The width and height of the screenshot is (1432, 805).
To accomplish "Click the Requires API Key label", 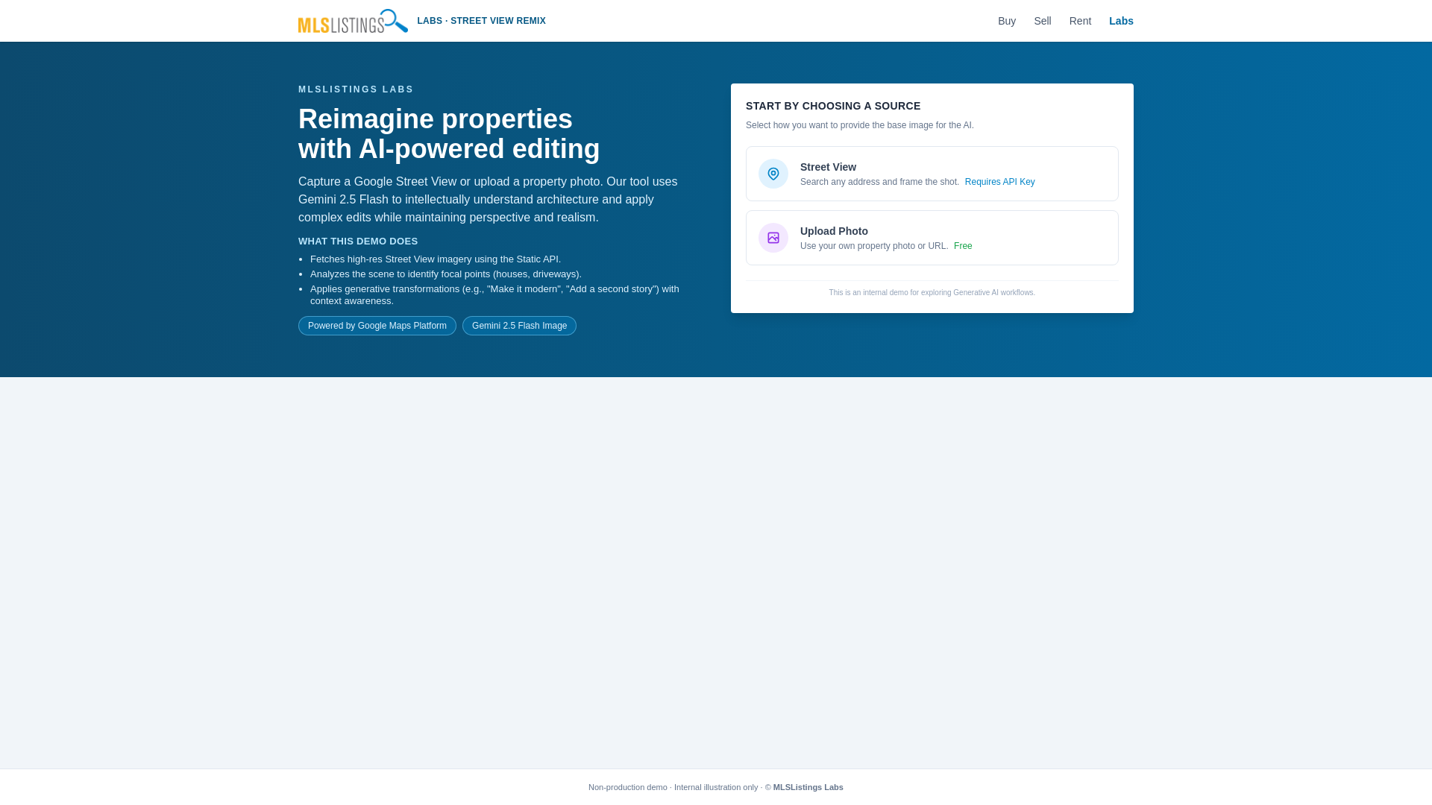I will (x=999, y=182).
